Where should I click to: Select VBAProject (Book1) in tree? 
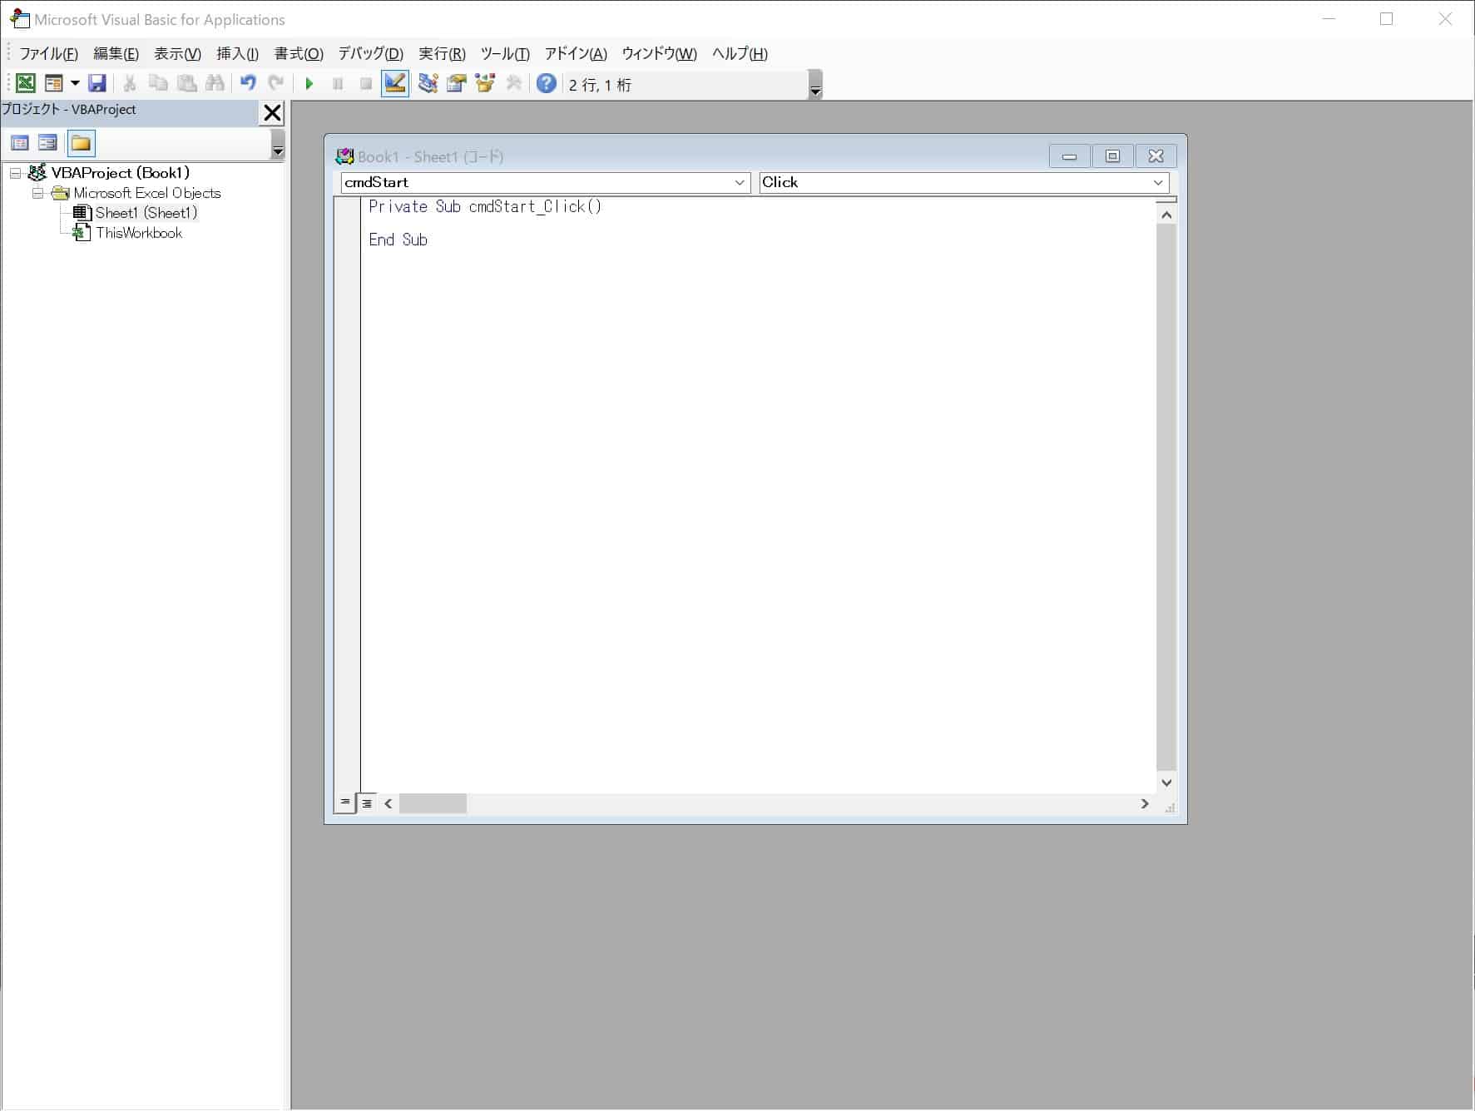[x=121, y=173]
